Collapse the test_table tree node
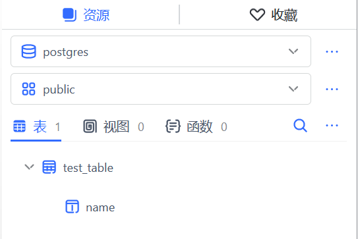The image size is (358, 239). [29, 167]
